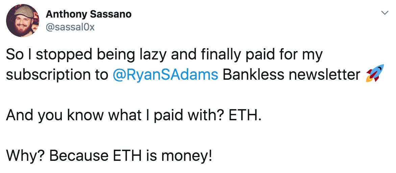Image resolution: width=396 pixels, height=173 pixels.
Task: Click the word "money!" ending the tweet
Action: (187, 156)
